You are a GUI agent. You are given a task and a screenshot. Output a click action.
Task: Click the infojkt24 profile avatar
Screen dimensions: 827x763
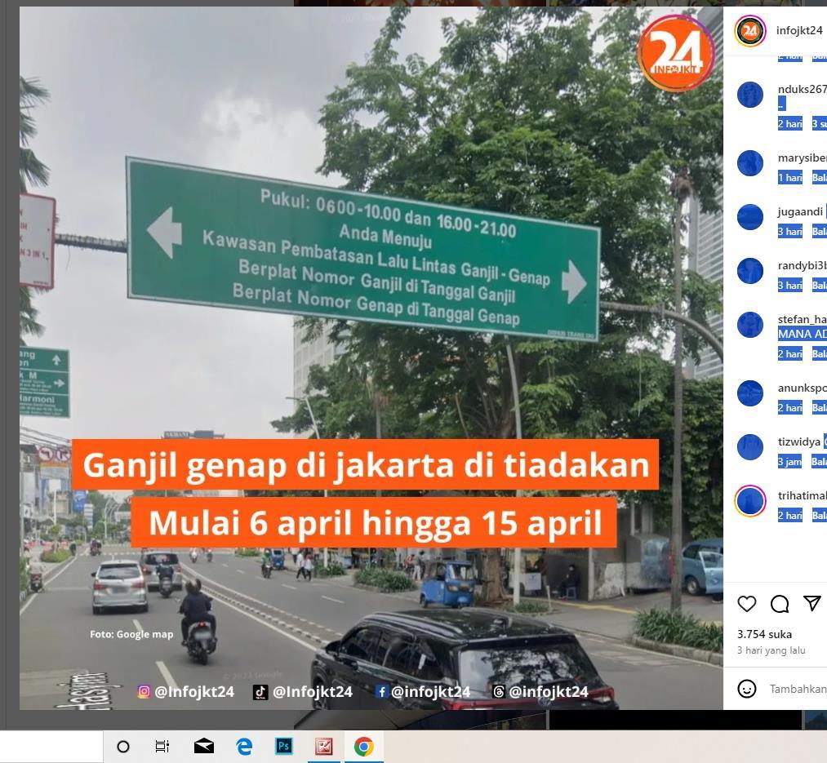(750, 31)
